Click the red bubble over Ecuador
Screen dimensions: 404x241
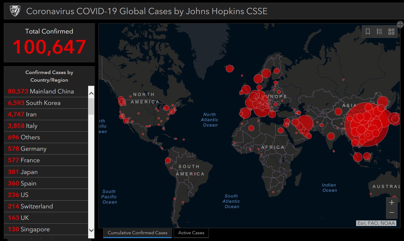click(168, 160)
